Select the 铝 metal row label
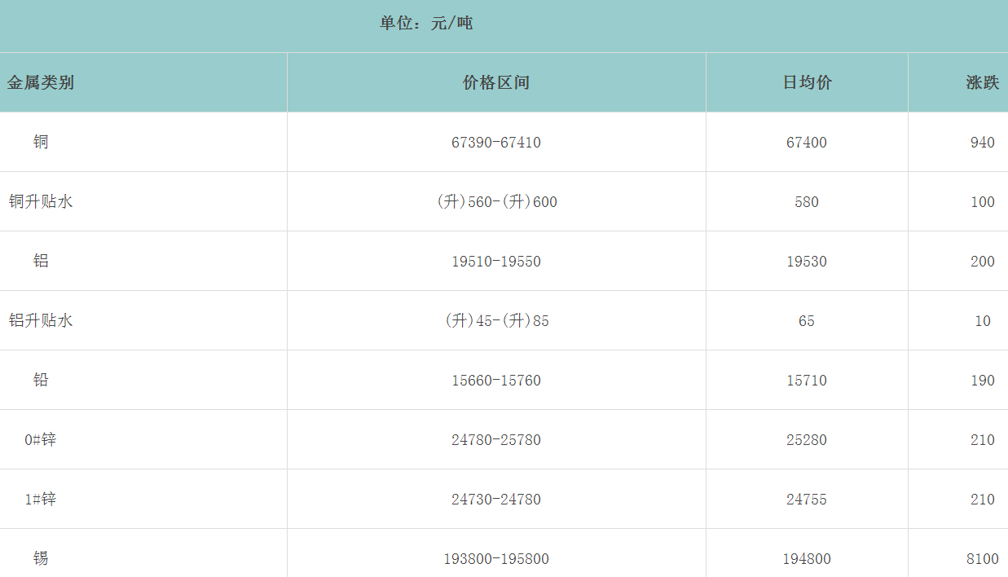 [x=41, y=261]
